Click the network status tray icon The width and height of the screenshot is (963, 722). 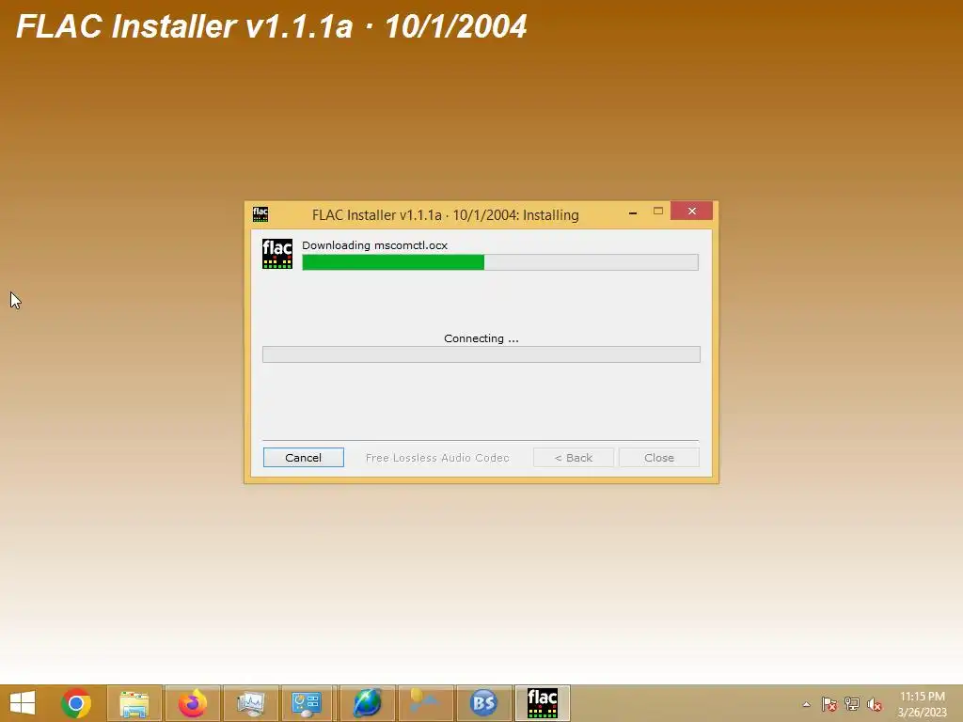click(852, 704)
